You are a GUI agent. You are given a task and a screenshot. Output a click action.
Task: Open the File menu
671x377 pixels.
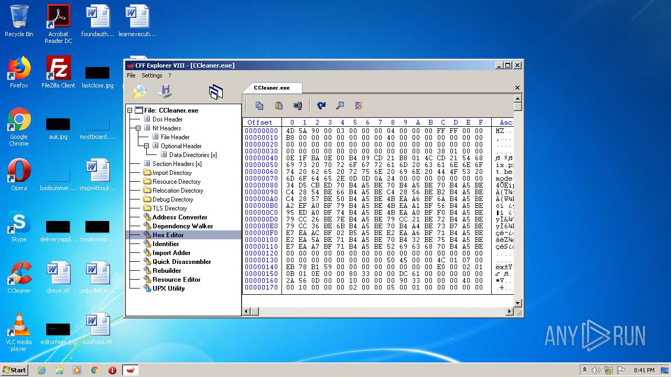[131, 75]
